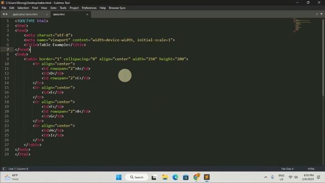This screenshot has width=325, height=183.
Task: Click the td H cell line
Action: pos(53,131)
